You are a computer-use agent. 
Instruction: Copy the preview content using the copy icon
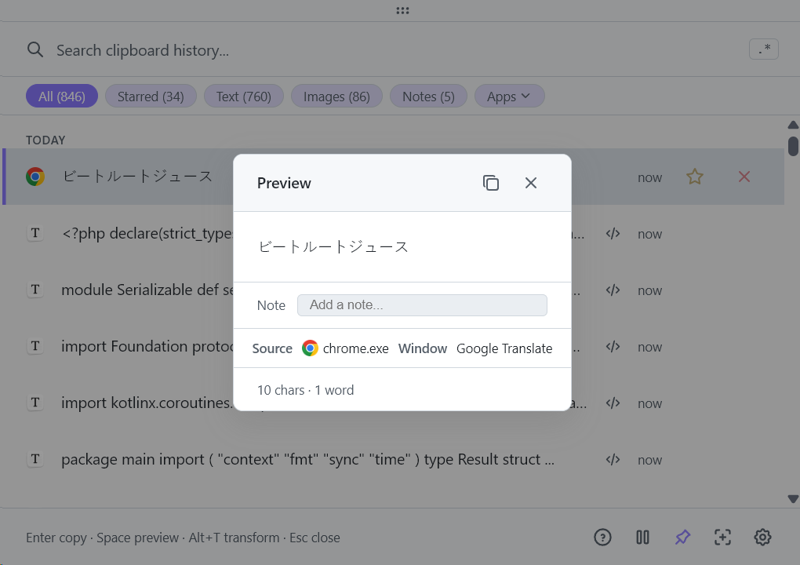491,183
